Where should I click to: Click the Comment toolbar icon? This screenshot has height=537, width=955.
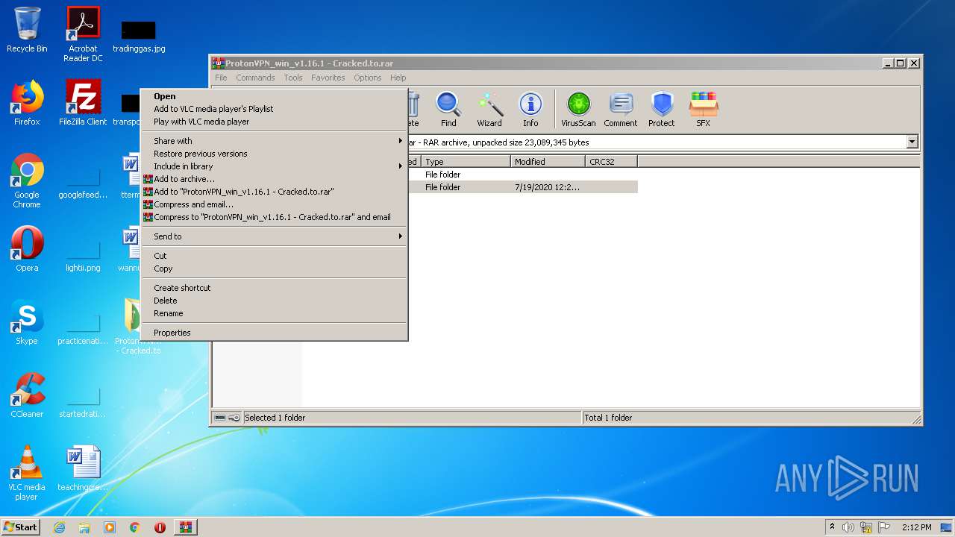point(621,110)
